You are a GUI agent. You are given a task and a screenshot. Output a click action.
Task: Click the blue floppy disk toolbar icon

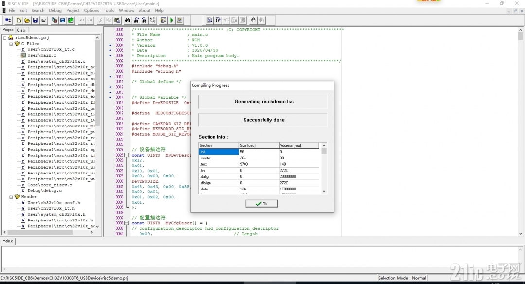(x=62, y=20)
